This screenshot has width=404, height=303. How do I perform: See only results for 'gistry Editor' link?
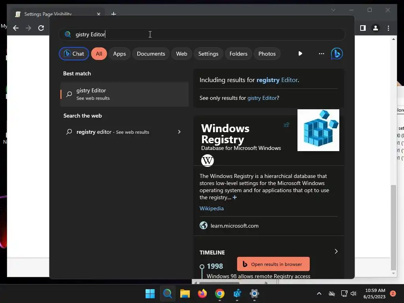[x=262, y=98]
